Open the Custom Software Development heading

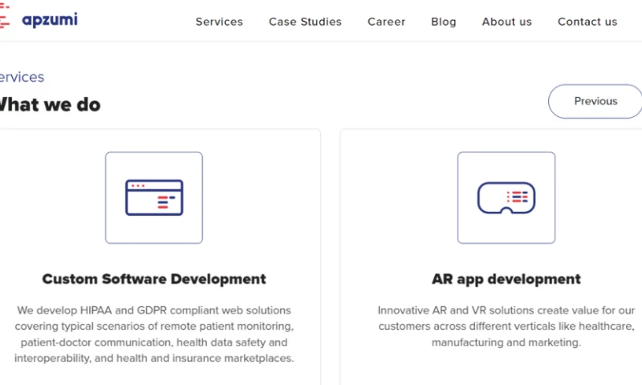(x=154, y=279)
